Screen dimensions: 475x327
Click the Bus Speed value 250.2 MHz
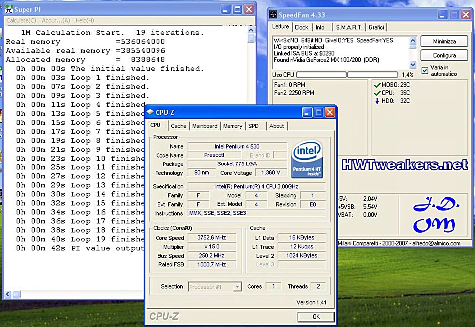[212, 256]
